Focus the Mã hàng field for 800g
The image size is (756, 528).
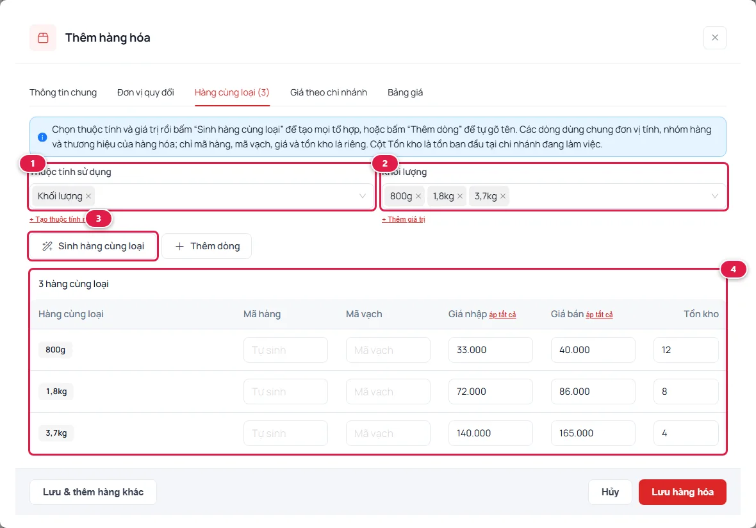pyautogui.click(x=286, y=350)
